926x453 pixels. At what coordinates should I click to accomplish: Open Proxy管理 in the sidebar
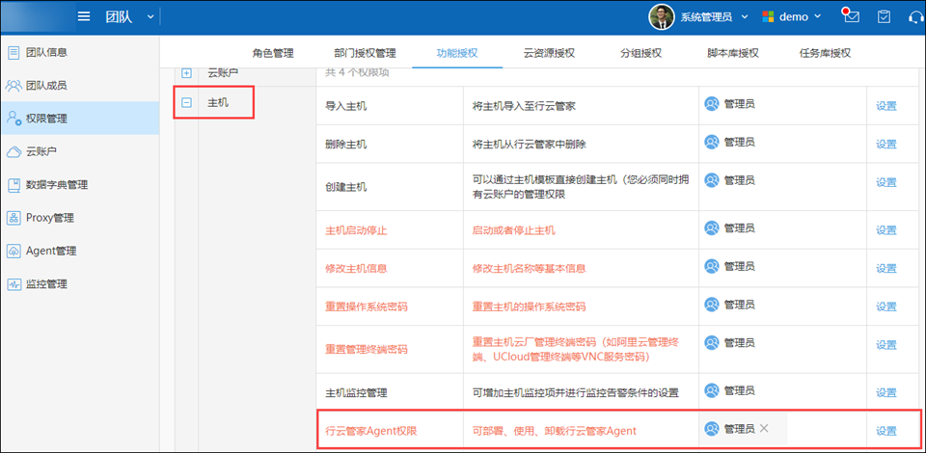49,218
